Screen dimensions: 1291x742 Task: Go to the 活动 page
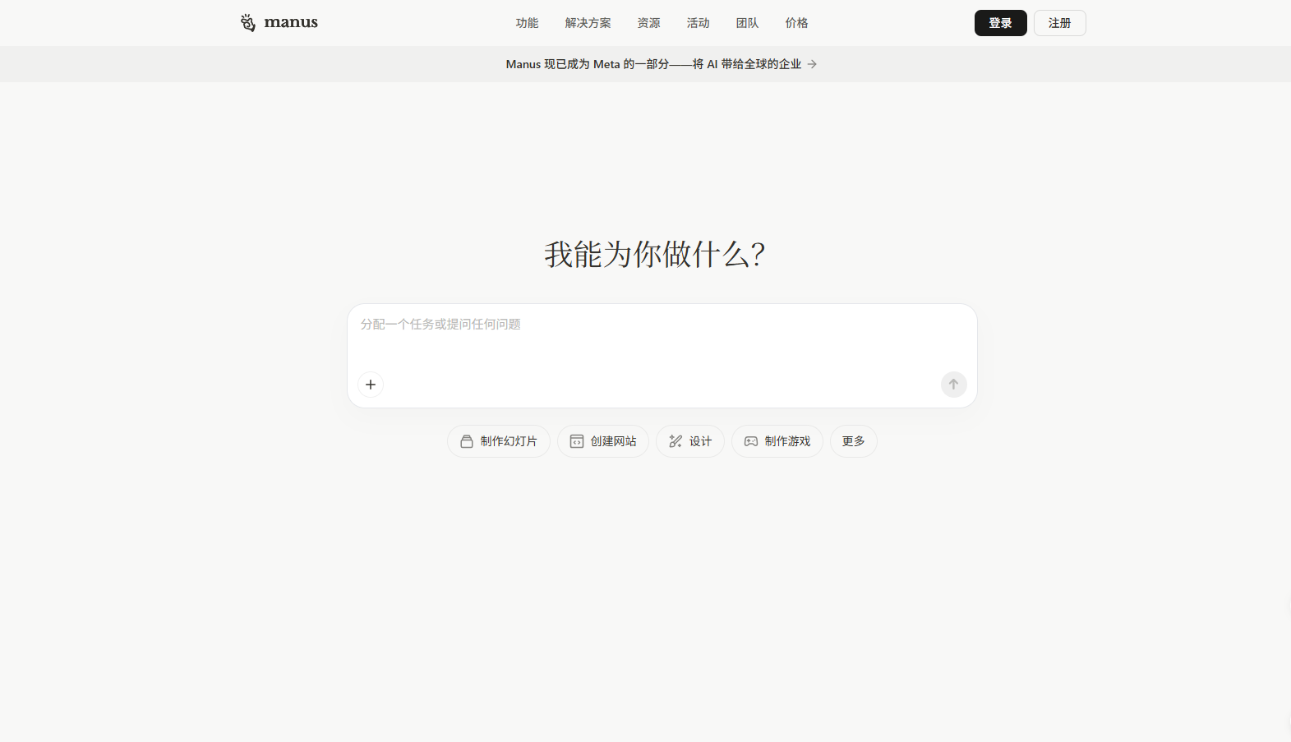tap(698, 23)
